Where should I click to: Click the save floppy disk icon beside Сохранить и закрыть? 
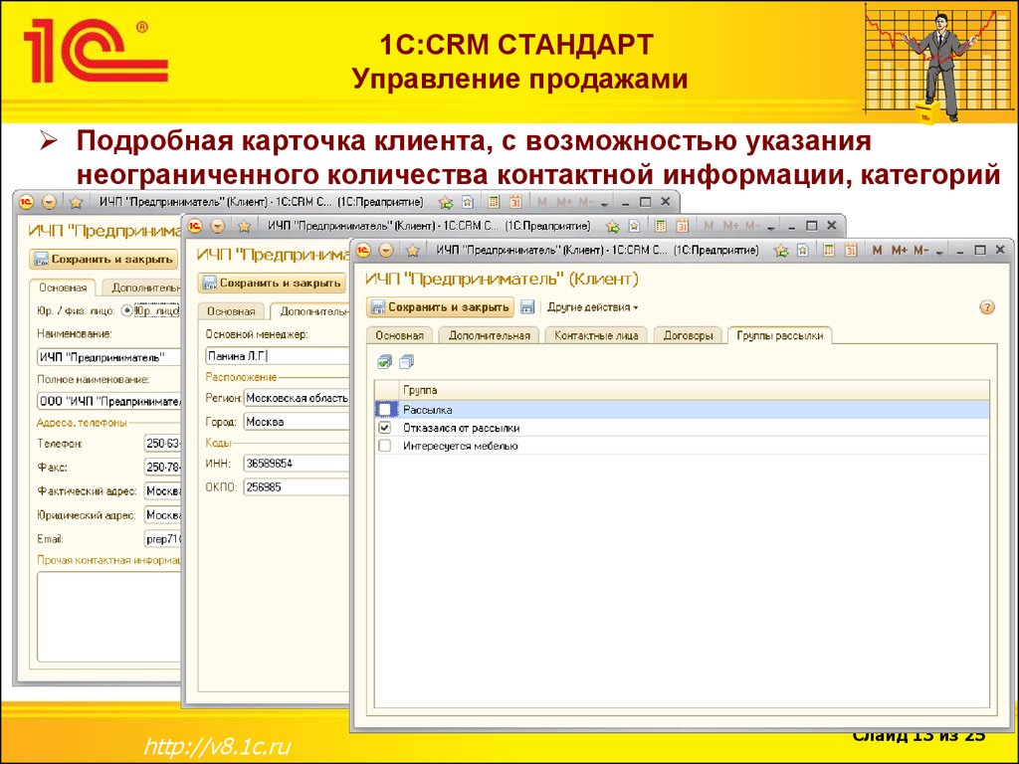click(527, 307)
